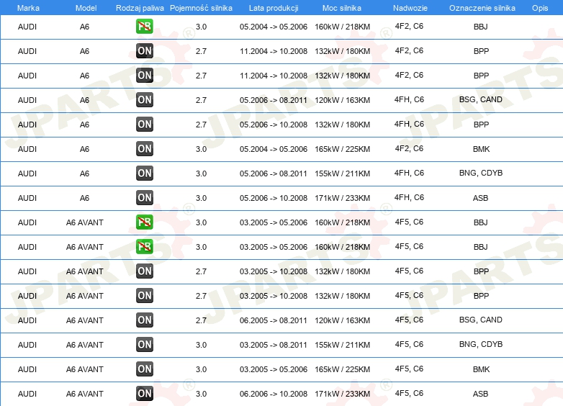Click body code 4FH, C6 in the ASB row
The height and width of the screenshot is (406, 563).
point(409,197)
